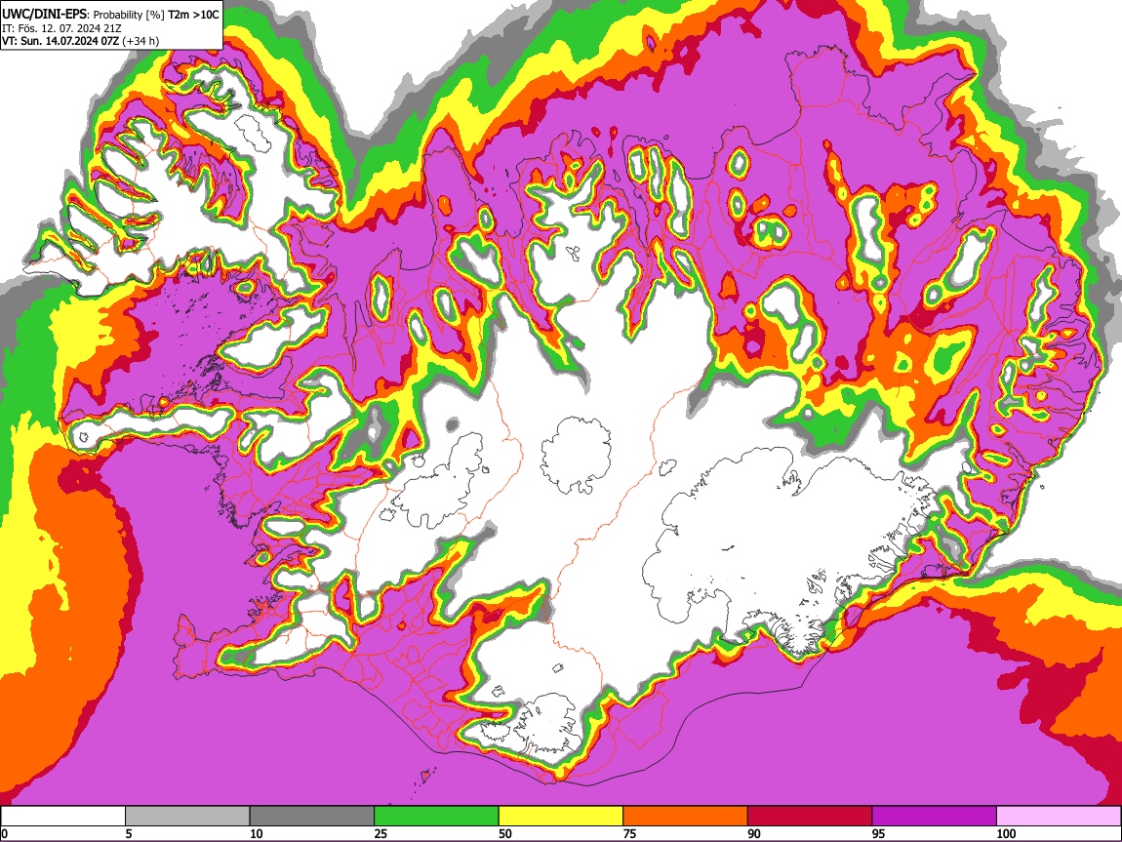Click the light gray 5–10 legend swatch
This screenshot has height=842, width=1122.
coord(187,816)
